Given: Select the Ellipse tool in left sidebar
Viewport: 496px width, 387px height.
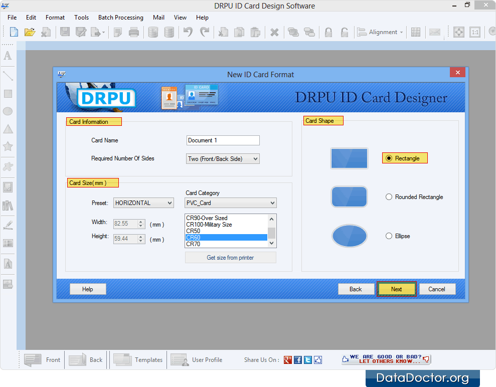Looking at the screenshot, I should (8, 111).
